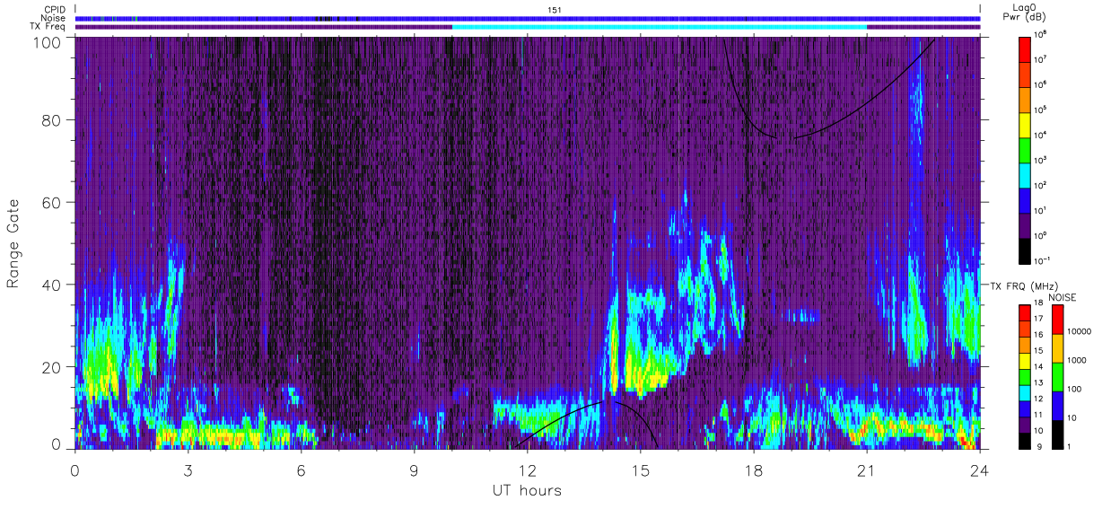Select the Noise row label
This screenshot has height=509, width=1102.
[54, 18]
